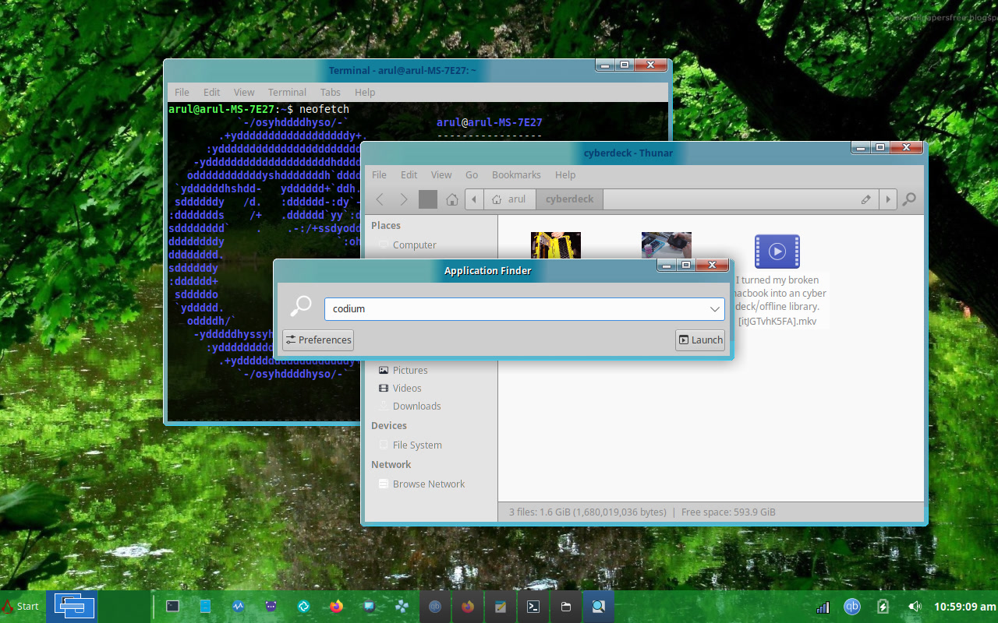Open Thunar Bookmarks menu
This screenshot has width=998, height=623.
tap(516, 174)
